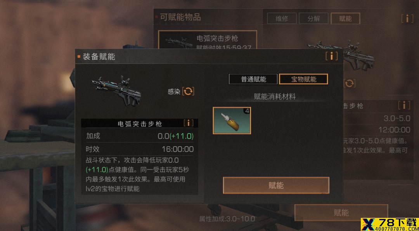This screenshot has height=231, width=419.
Task: Open the 分解 tab
Action: coord(314,19)
